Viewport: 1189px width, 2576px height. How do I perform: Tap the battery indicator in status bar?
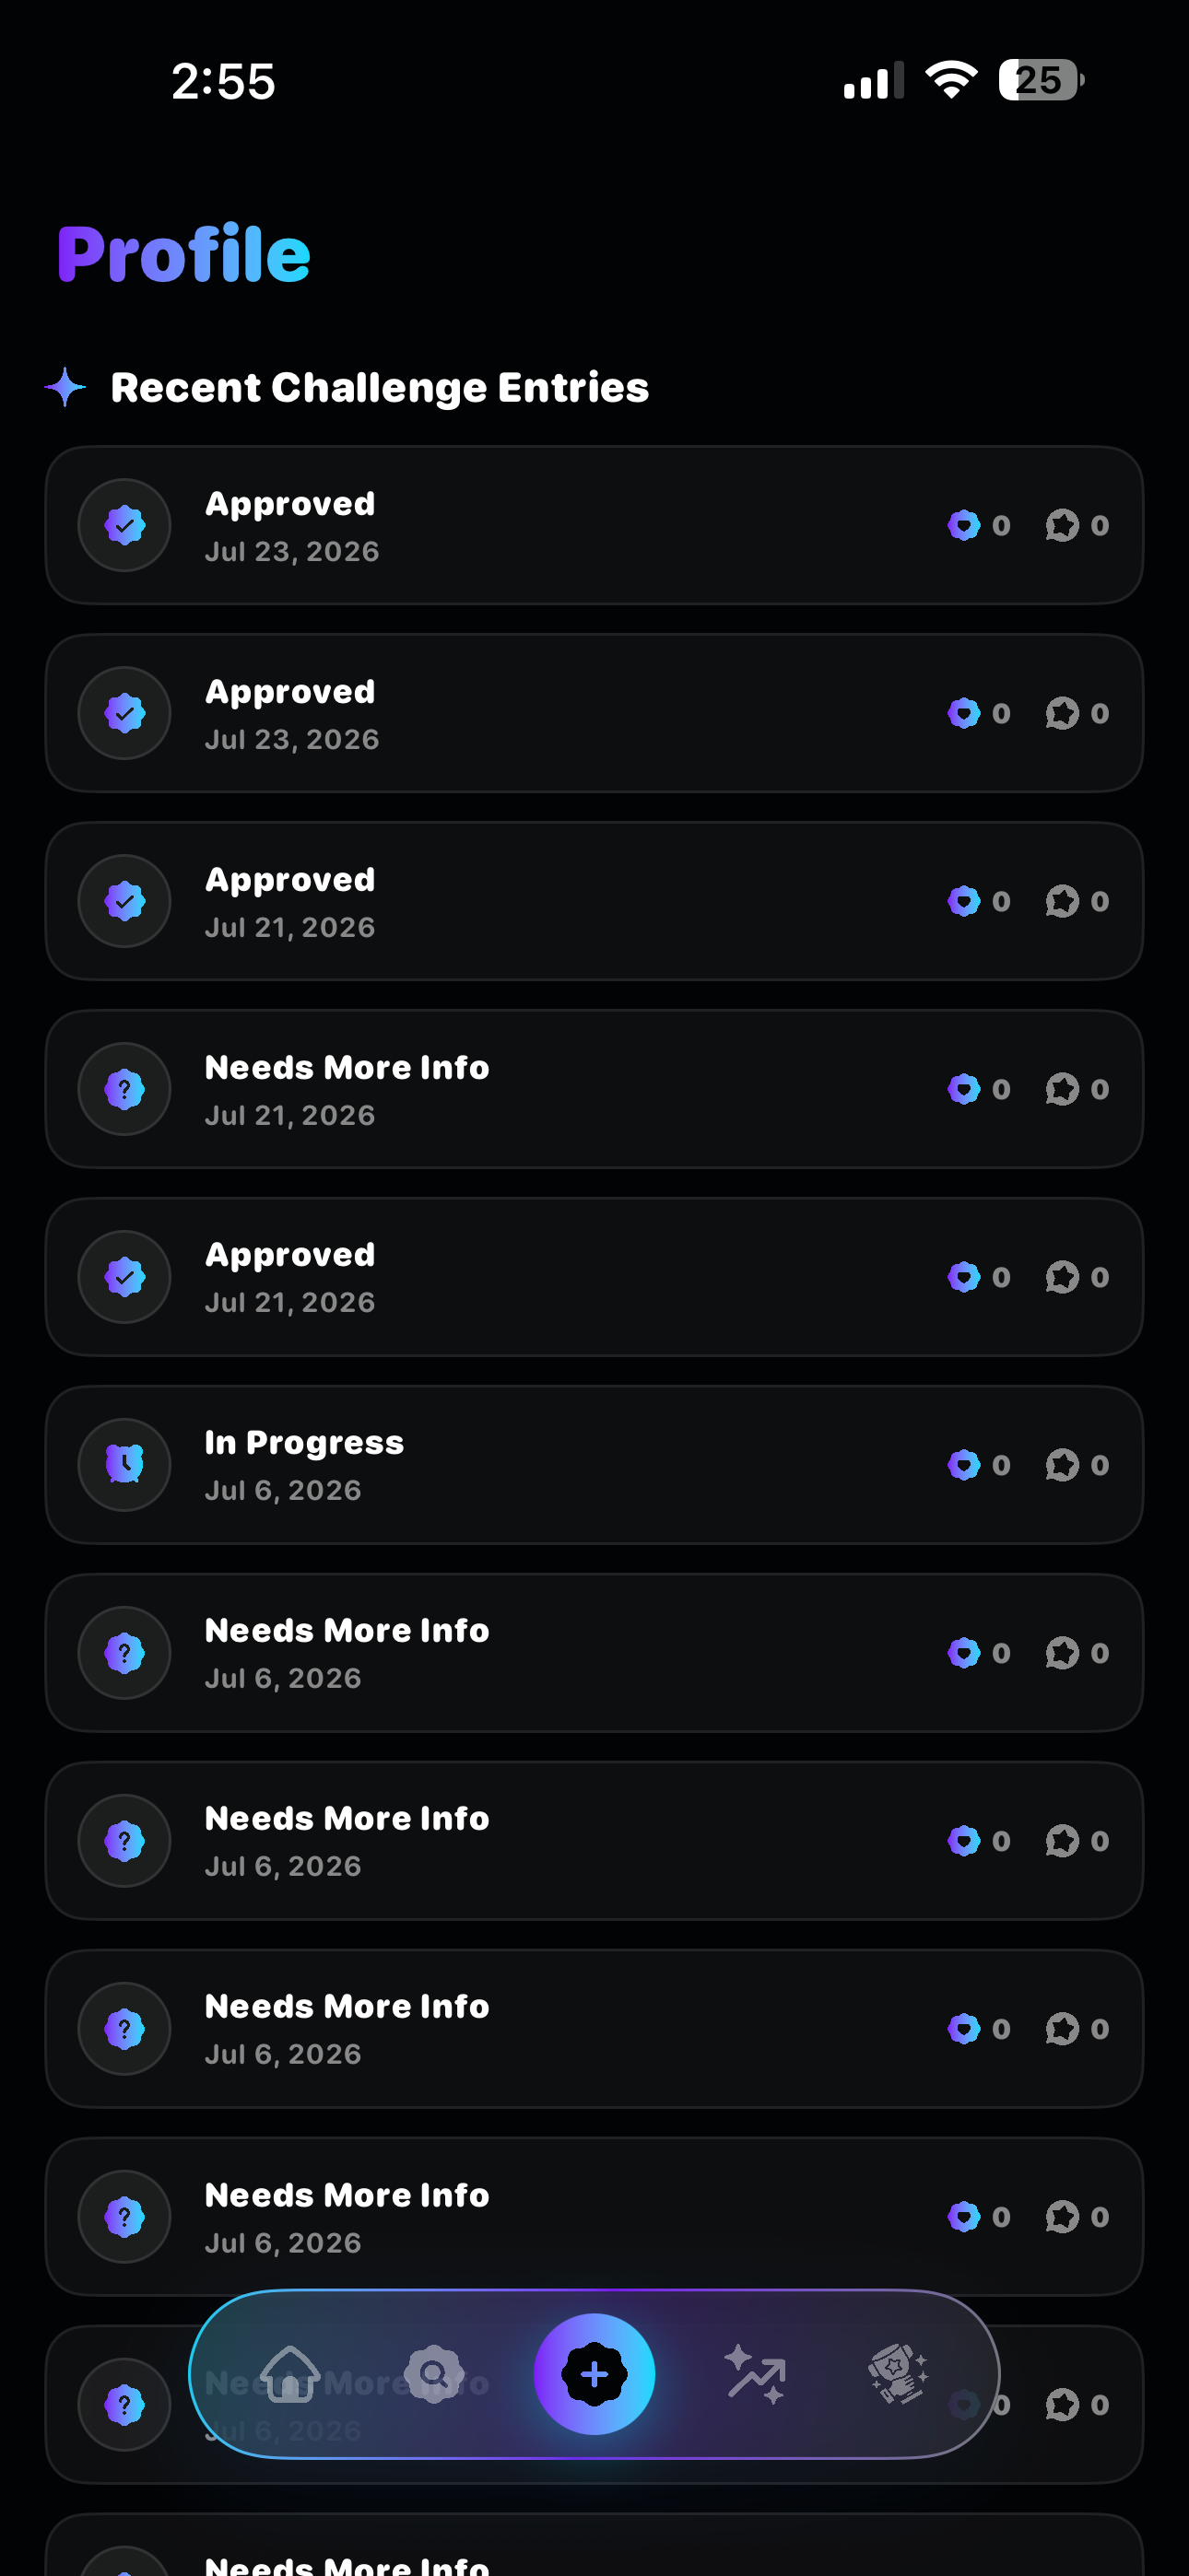click(1041, 80)
